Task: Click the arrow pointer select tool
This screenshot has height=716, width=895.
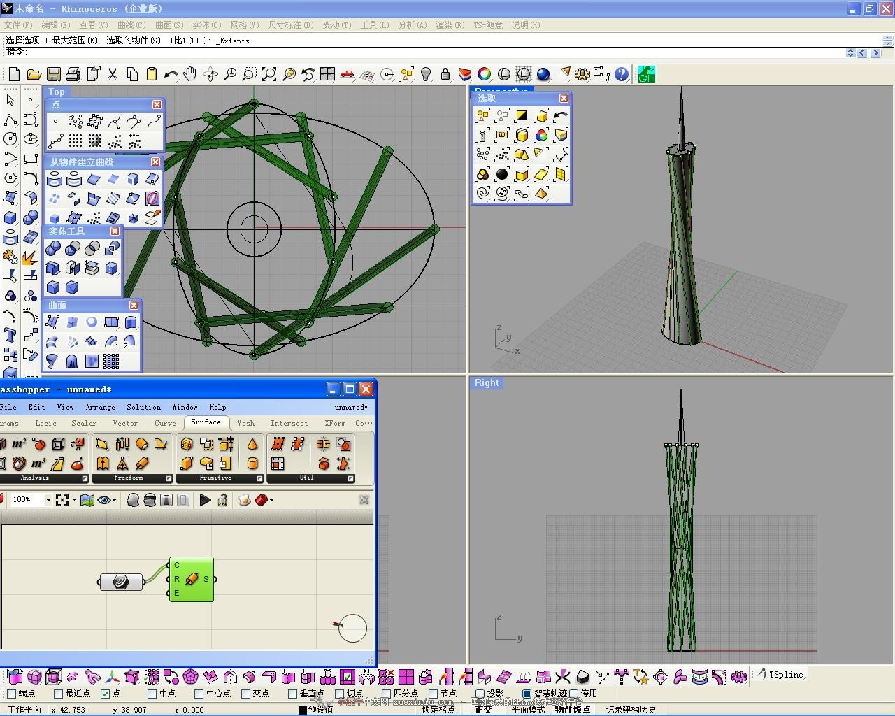Action: click(x=10, y=100)
